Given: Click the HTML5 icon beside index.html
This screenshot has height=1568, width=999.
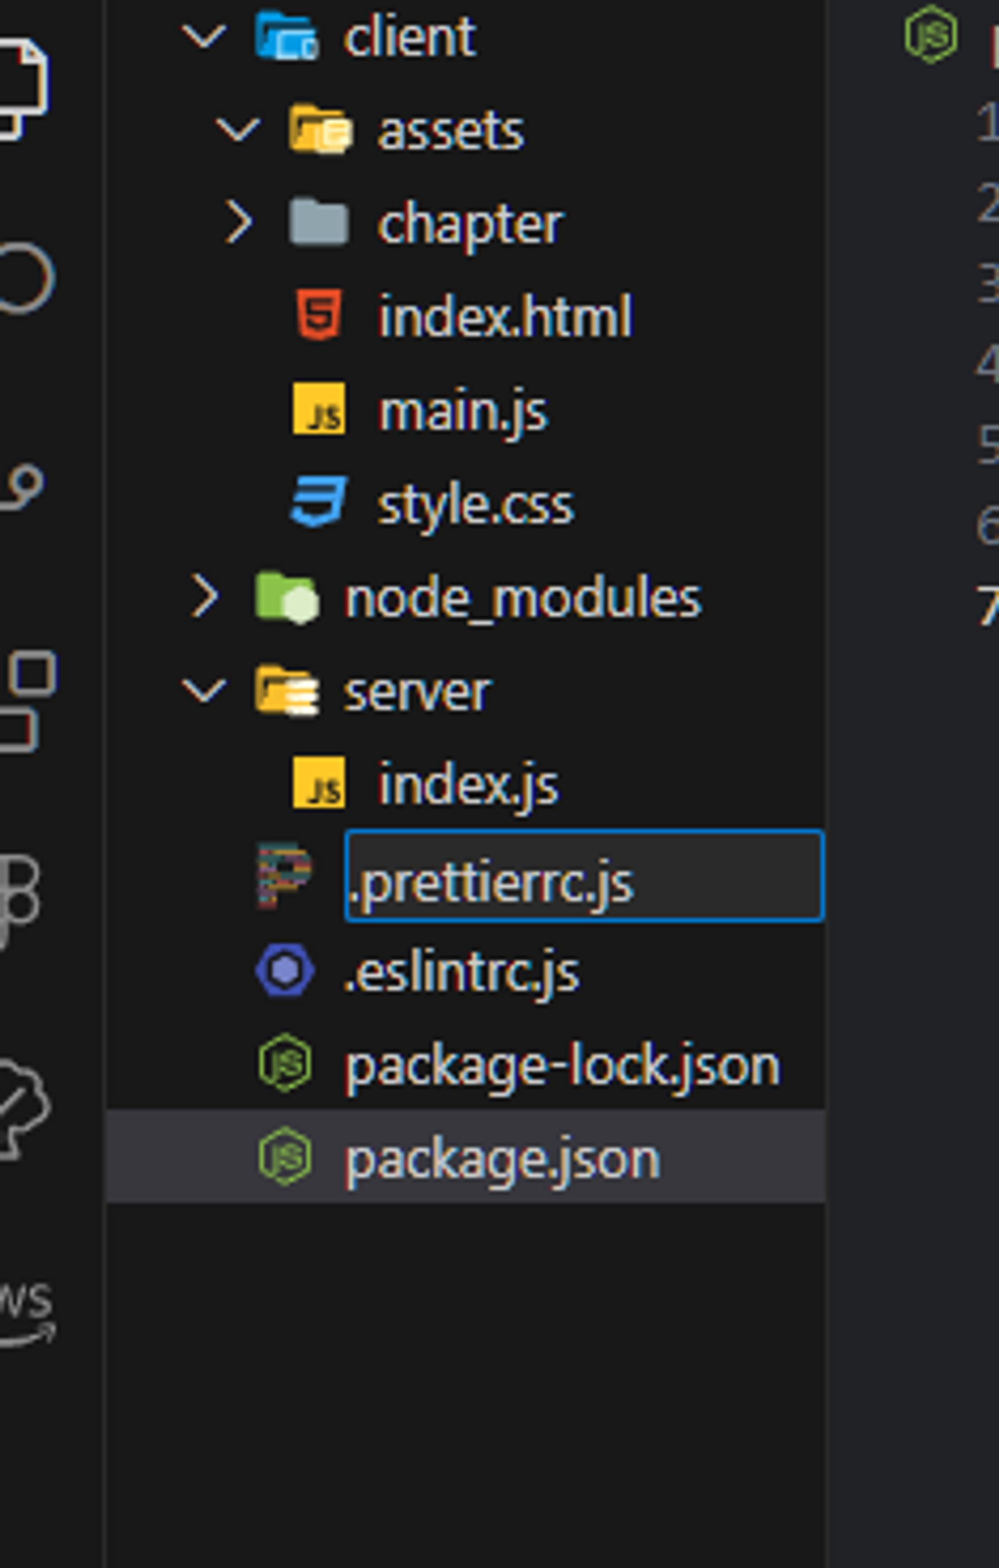Looking at the screenshot, I should point(319,315).
